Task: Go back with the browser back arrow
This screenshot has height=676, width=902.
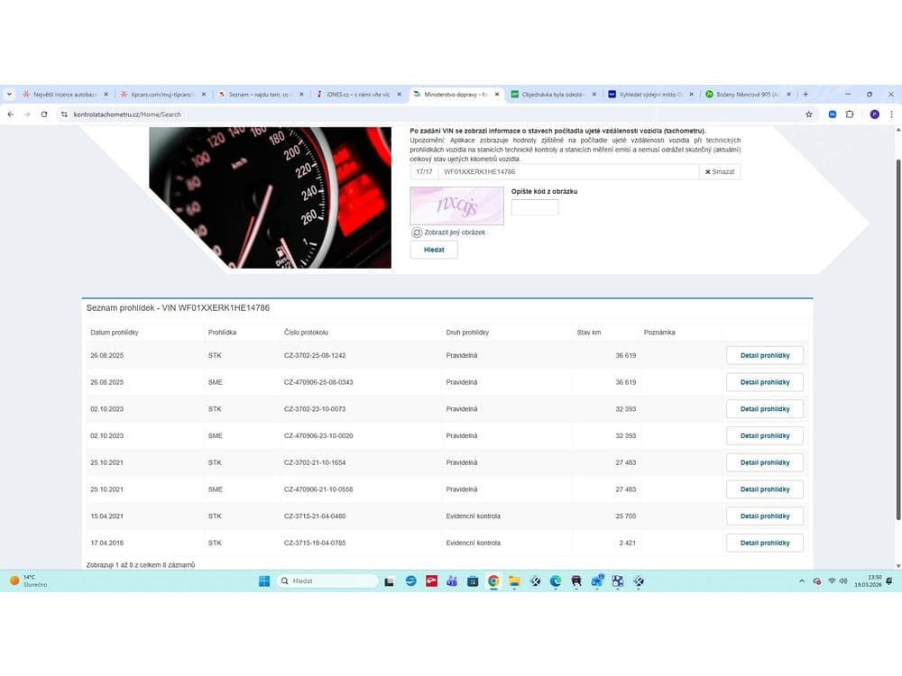Action: (x=11, y=114)
